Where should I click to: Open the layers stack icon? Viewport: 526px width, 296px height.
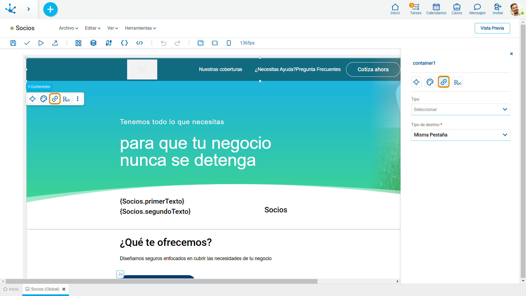tap(93, 43)
